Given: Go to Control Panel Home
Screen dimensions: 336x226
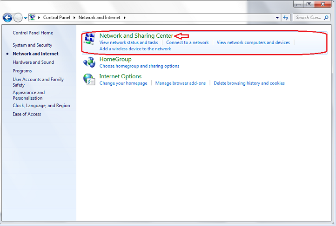Looking at the screenshot, I should click(33, 33).
